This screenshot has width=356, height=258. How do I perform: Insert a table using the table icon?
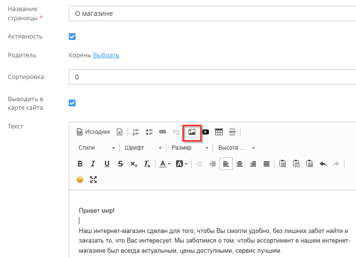(219, 132)
